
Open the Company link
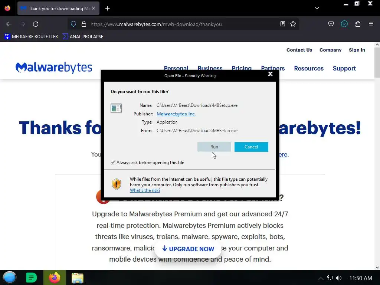point(330,50)
